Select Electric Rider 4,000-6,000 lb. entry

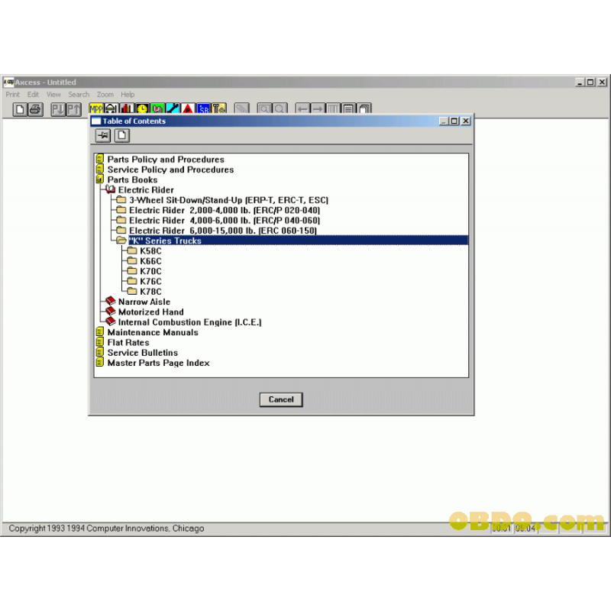click(x=225, y=220)
